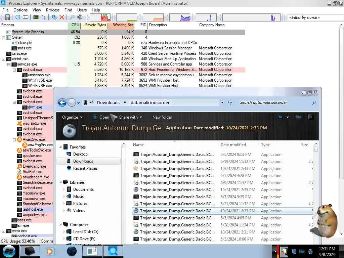
Task: Select the Everything.exe process
Action: (35, 167)
